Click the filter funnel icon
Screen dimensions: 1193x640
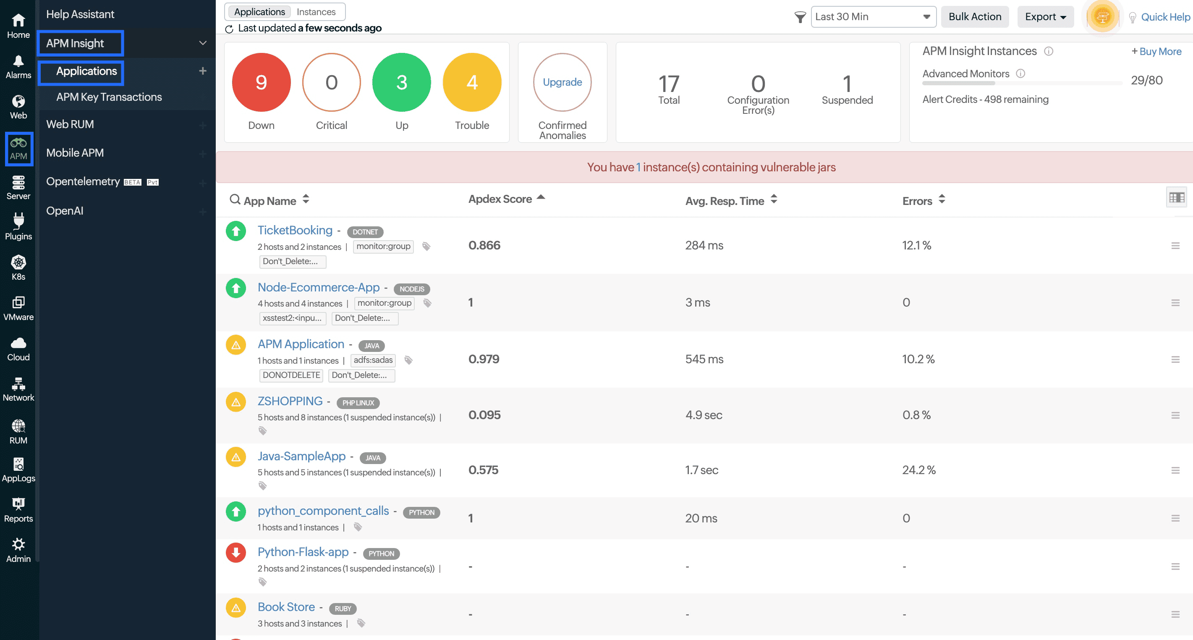point(799,17)
